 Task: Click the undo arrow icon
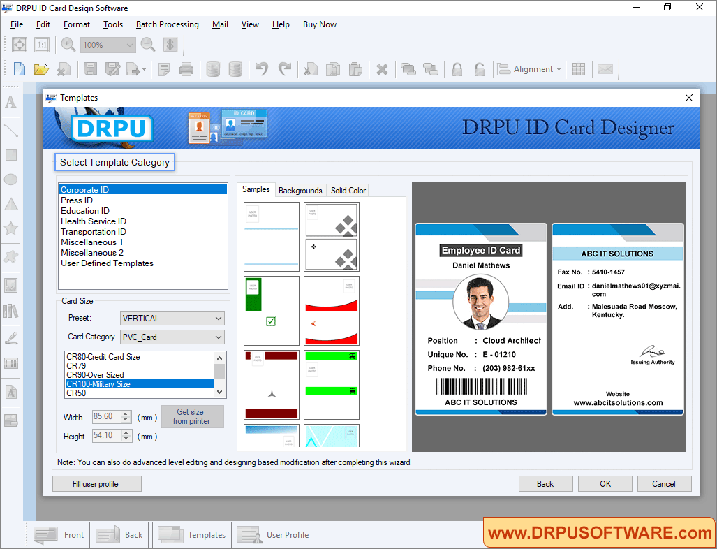(x=262, y=69)
